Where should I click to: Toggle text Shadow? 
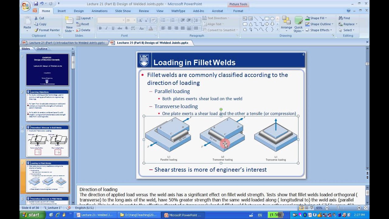tap(126, 28)
